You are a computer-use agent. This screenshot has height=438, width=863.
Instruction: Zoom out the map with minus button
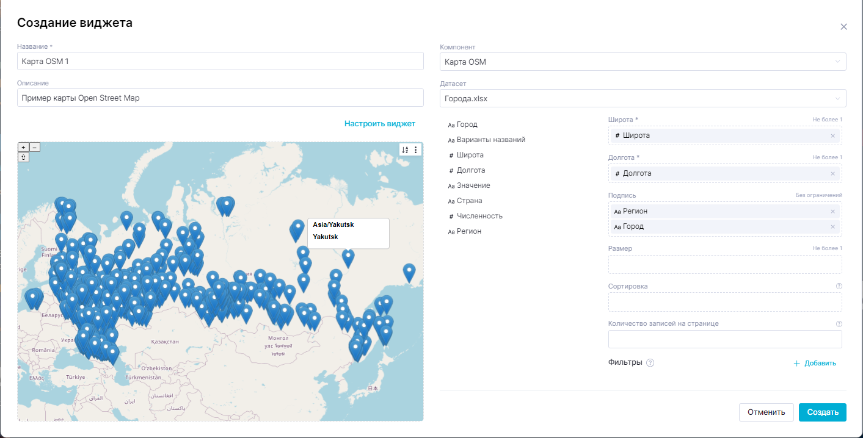[35, 147]
